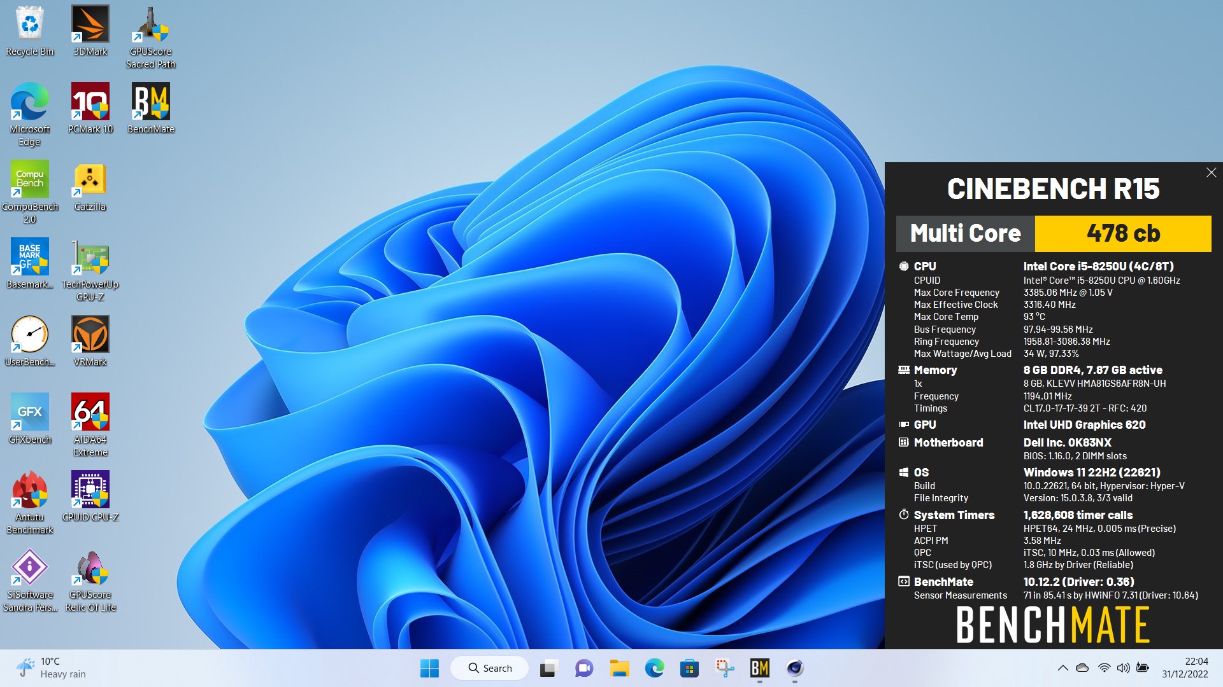Click the Max Core Temp 93 °C value
1223x687 pixels.
[x=1034, y=317]
